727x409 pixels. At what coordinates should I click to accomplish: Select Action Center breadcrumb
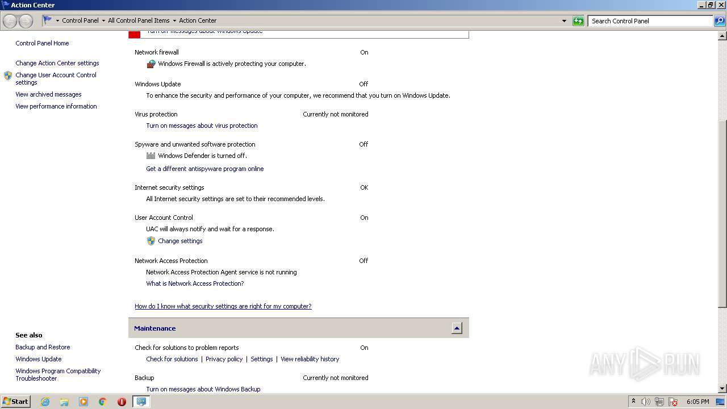pos(198,20)
